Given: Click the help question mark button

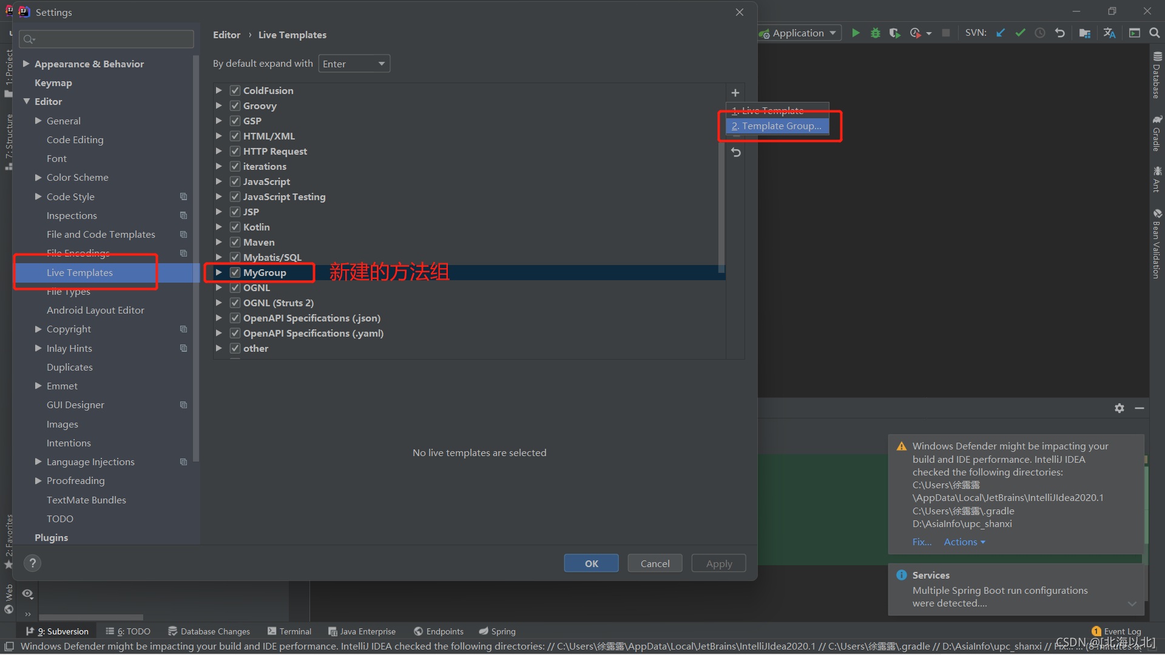Looking at the screenshot, I should [33, 563].
